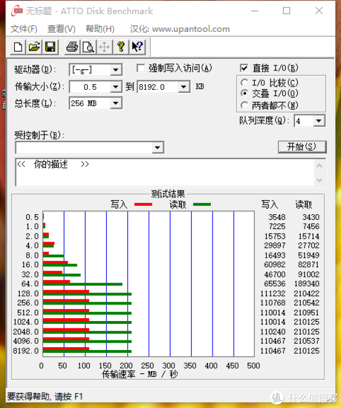Click the yellow question mark About icon

click(x=120, y=47)
